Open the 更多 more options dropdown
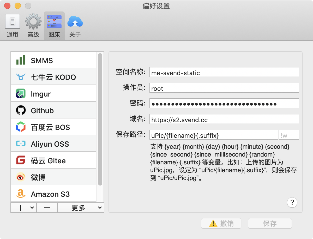The width and height of the screenshot is (313, 239). pos(81,208)
